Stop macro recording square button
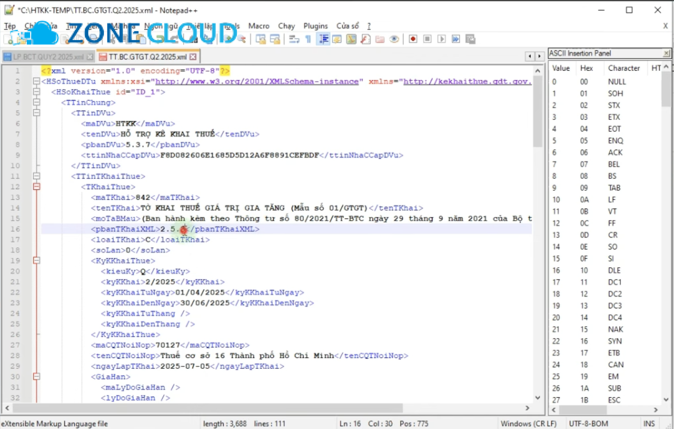The image size is (674, 429). (x=427, y=39)
